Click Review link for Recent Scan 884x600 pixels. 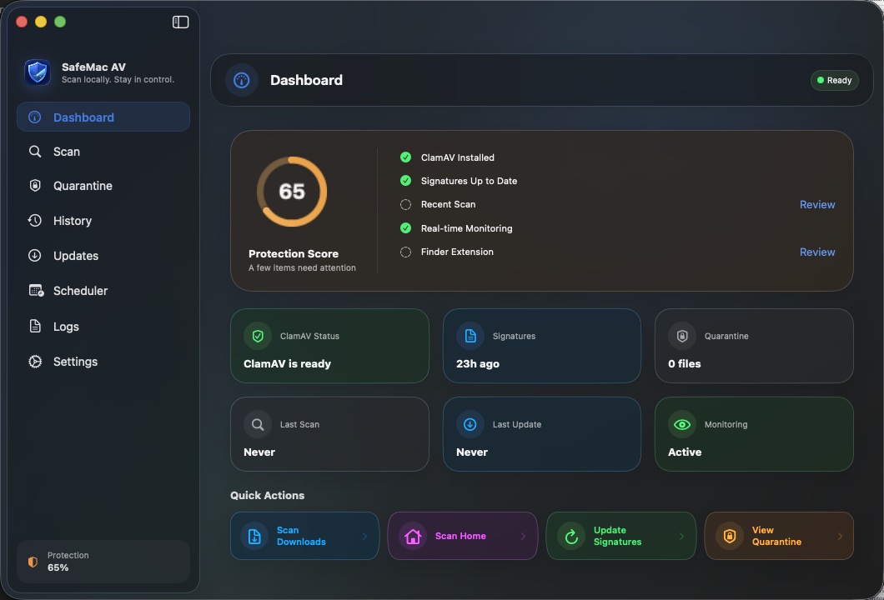tap(817, 204)
